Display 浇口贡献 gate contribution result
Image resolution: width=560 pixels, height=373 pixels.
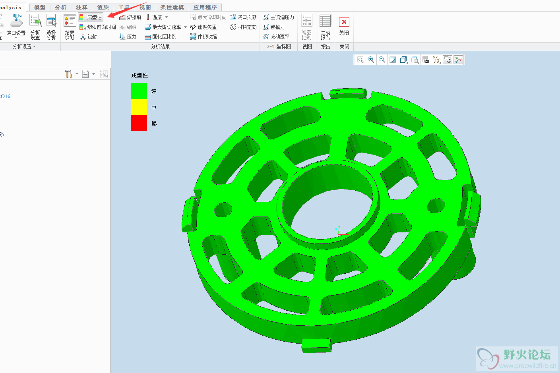click(243, 17)
